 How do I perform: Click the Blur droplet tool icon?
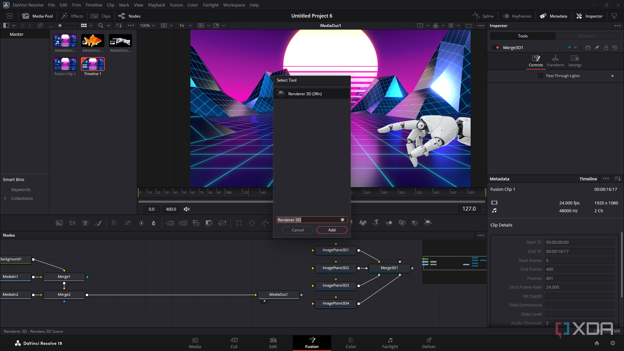pyautogui.click(x=154, y=223)
